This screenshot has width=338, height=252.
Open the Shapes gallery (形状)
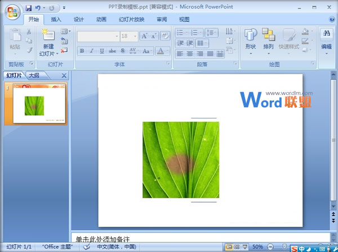251,42
